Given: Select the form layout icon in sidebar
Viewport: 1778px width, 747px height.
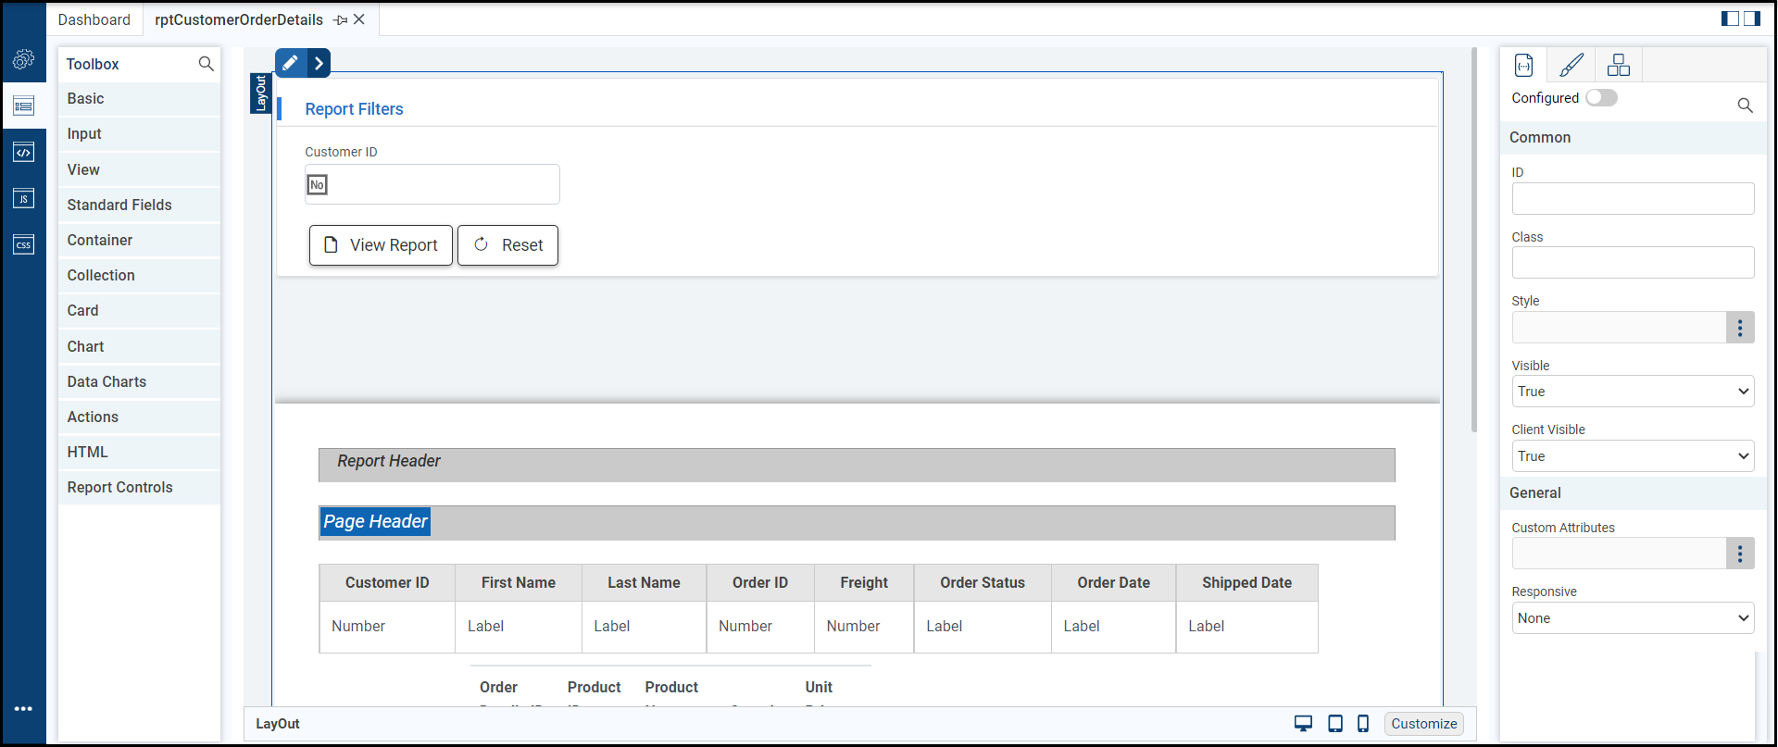Looking at the screenshot, I should tap(24, 106).
